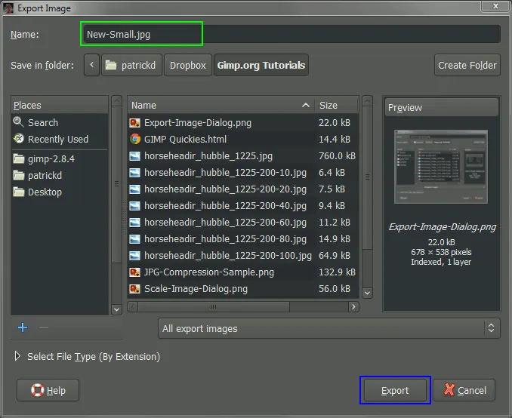Select file Scale-Image-Dialog.png
Screen dimensions: 512x418
(243, 289)
